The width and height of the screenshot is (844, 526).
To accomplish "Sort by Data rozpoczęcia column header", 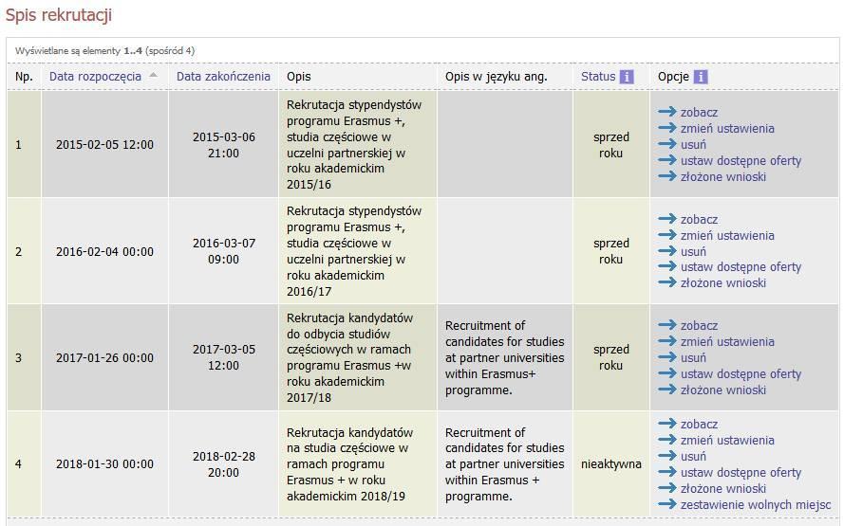I will pyautogui.click(x=95, y=77).
